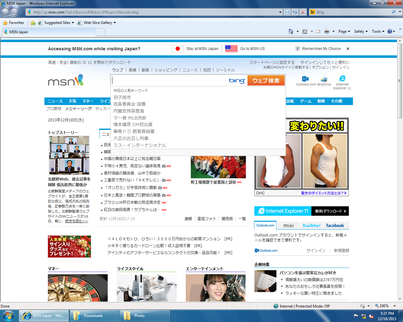Open headline 中国の脅威日本以上に知る親日国
403x322 pixels.
pyautogui.click(x=132, y=159)
